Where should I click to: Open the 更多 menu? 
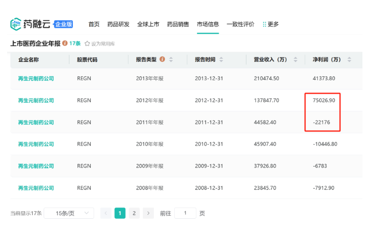[x=271, y=24]
